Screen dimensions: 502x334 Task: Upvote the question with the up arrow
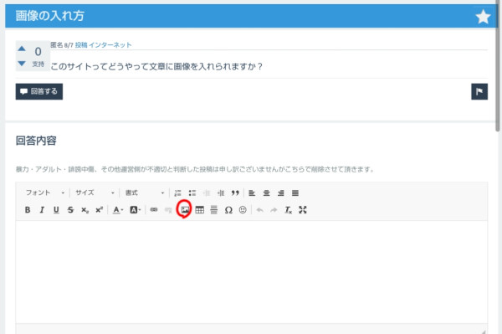pos(22,49)
